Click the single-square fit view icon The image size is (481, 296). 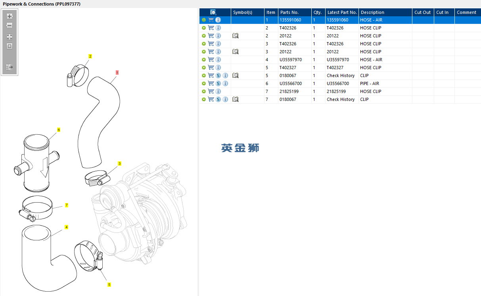coord(10,46)
